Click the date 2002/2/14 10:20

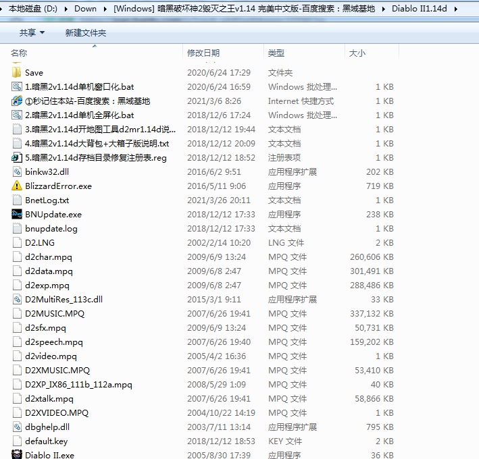coord(219,242)
